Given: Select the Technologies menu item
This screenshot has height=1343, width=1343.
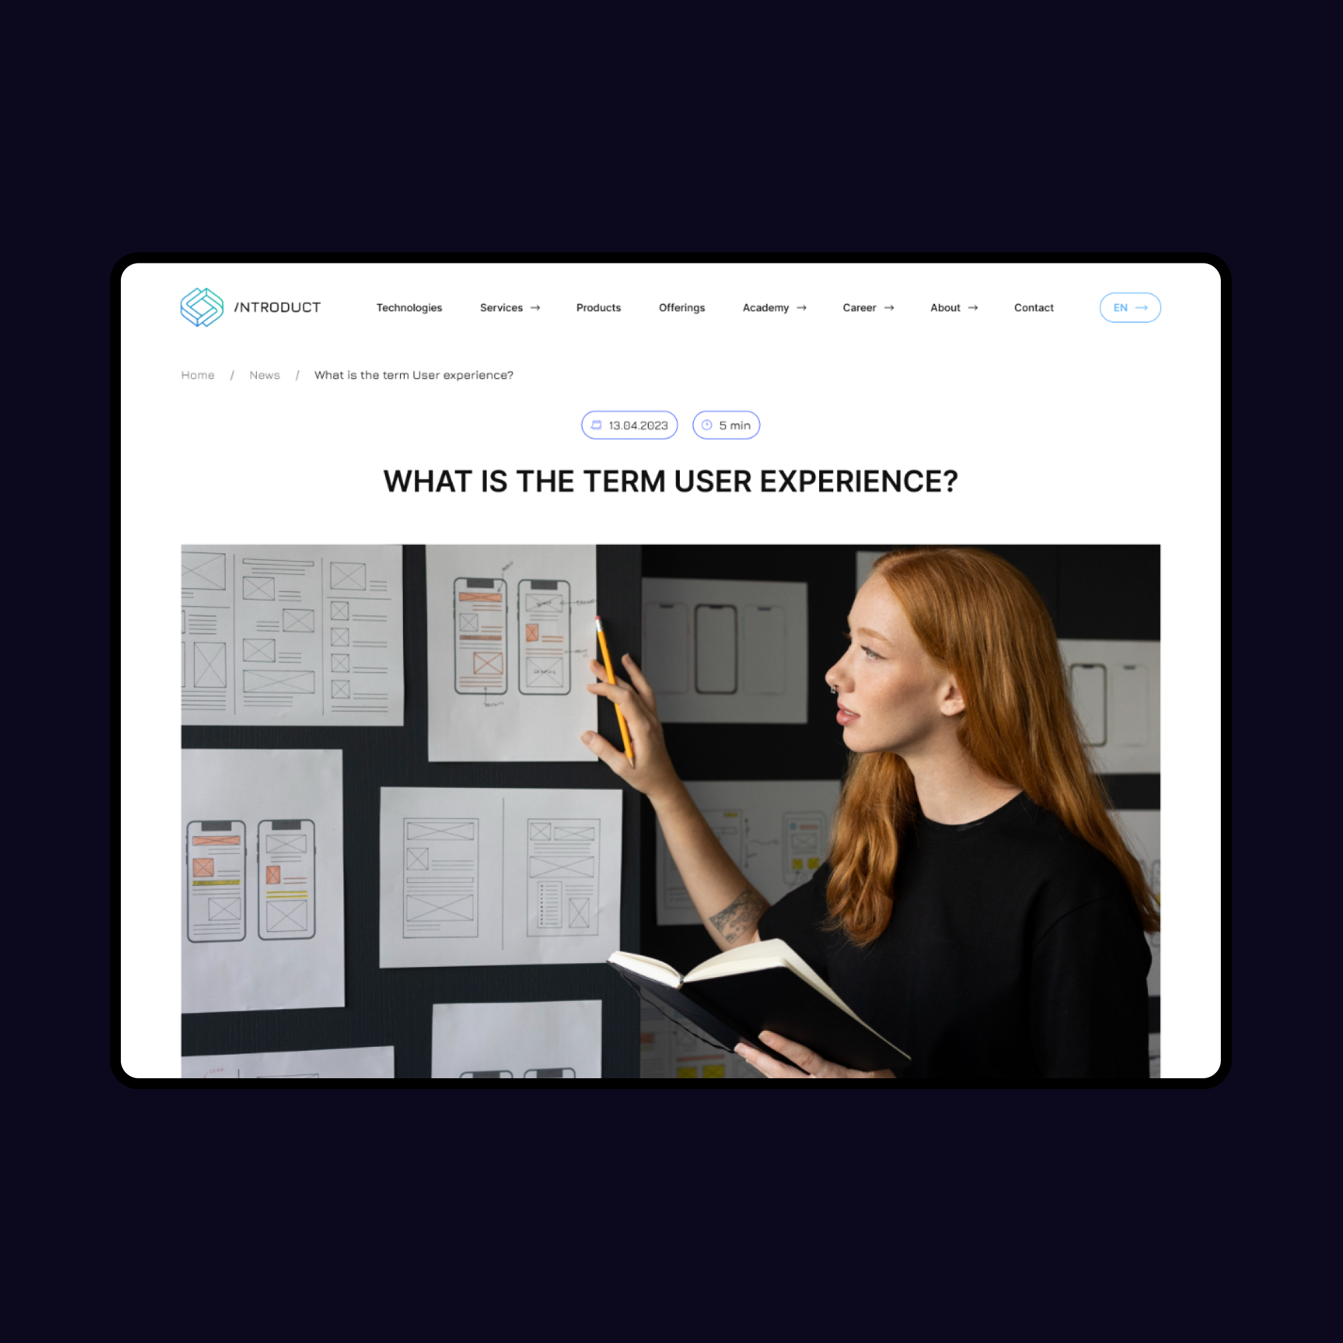Looking at the screenshot, I should pyautogui.click(x=411, y=306).
